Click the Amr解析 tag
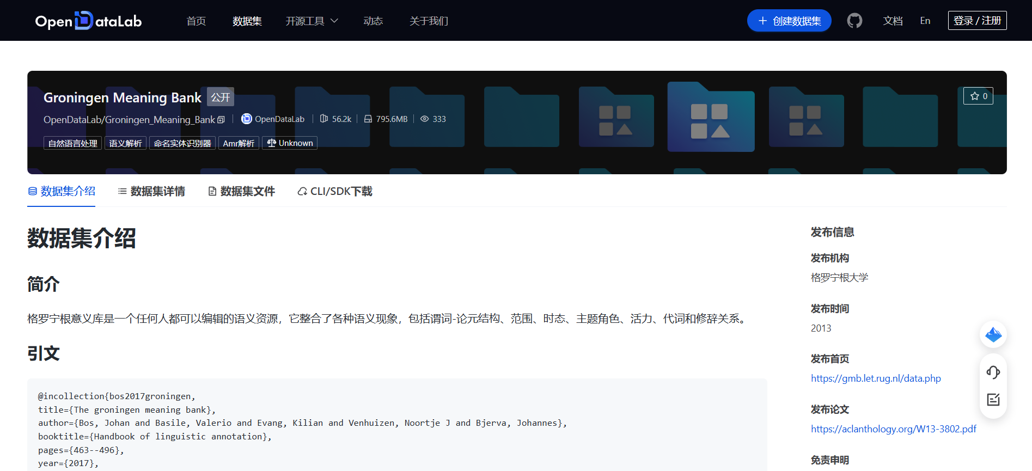1032x471 pixels. tap(239, 143)
